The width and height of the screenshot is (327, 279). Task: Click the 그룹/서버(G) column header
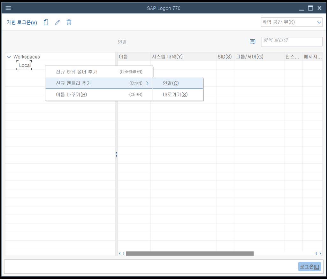coord(259,57)
